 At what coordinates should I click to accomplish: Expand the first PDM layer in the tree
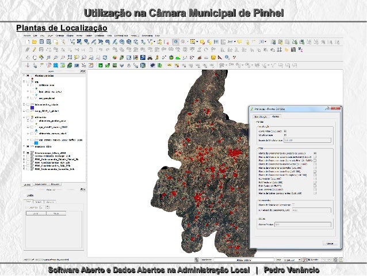25,158
